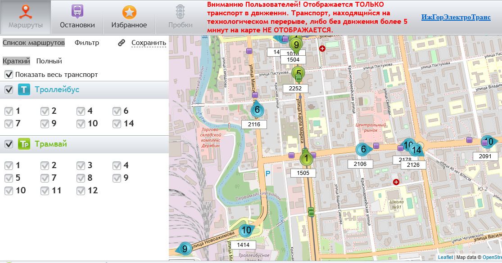Viewport: 502px width, 263px height.
Task: Select tram 1 marker labeled 1505
Action: [x=306, y=158]
